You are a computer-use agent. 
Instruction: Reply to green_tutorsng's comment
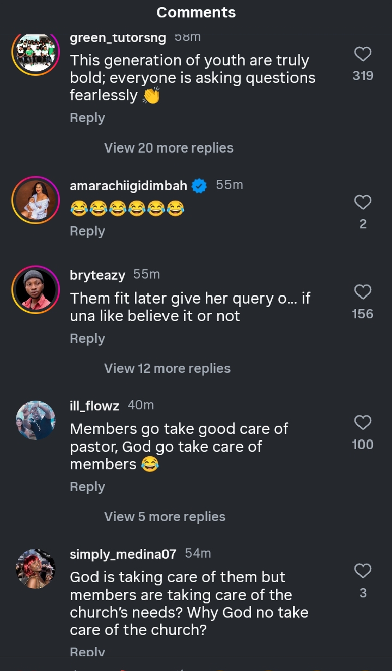[x=87, y=118]
